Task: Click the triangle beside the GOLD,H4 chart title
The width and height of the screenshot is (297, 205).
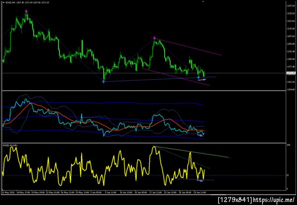Action: point(3,2)
